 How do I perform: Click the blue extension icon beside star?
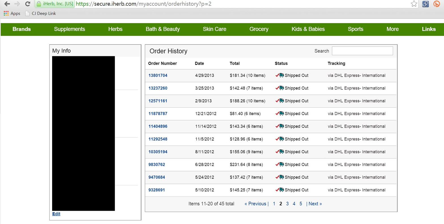[425, 4]
